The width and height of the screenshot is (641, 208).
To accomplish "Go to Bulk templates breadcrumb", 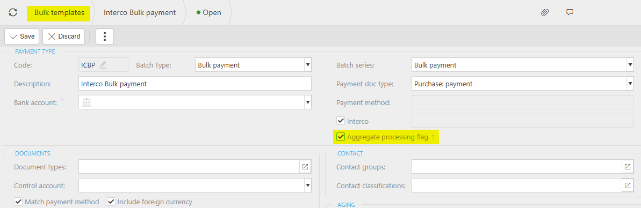I will coord(59,13).
